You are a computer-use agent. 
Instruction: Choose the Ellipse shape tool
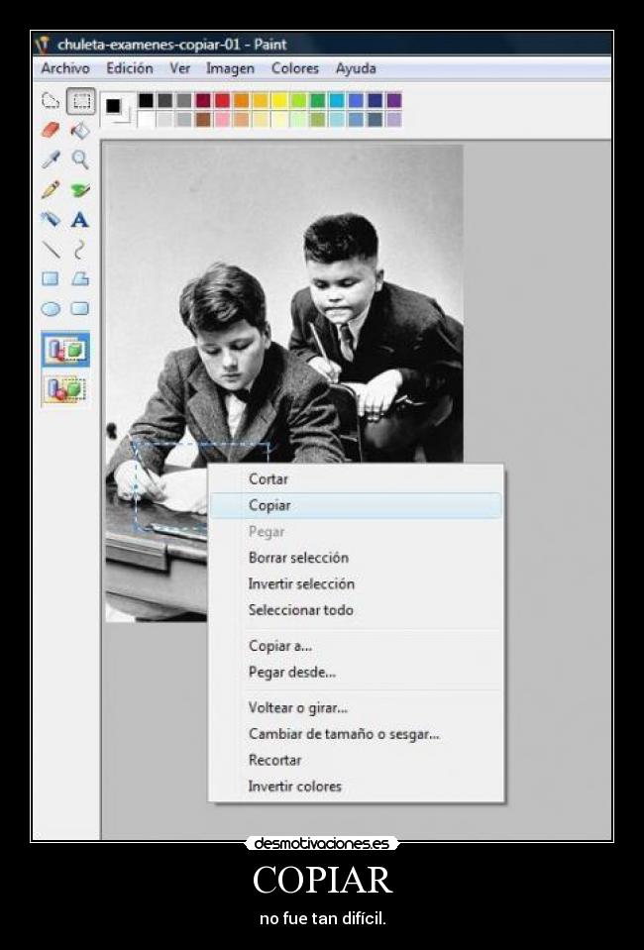[x=51, y=308]
